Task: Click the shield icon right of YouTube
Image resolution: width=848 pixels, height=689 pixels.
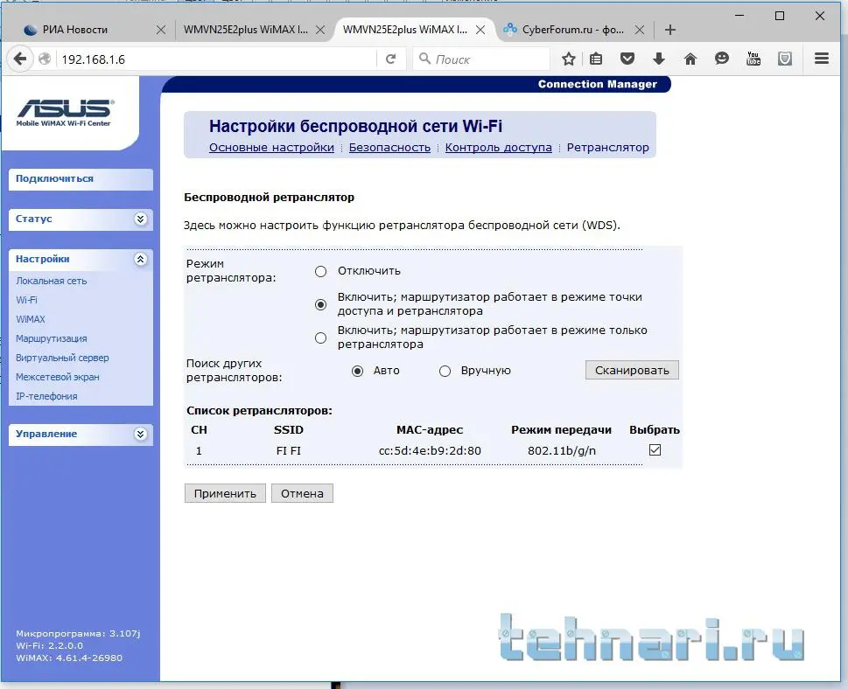Action: pyautogui.click(x=785, y=59)
